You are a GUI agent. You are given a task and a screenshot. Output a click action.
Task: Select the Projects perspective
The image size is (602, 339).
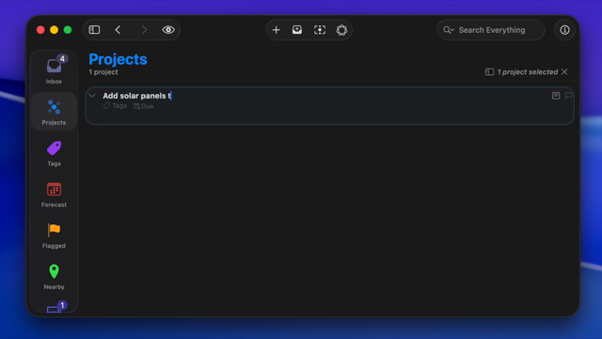[54, 112]
